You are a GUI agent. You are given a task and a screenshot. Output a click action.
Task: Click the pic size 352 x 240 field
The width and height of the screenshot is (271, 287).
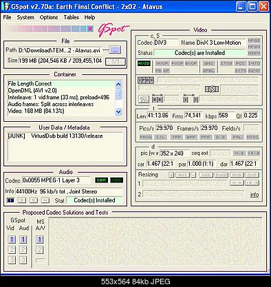click(x=174, y=153)
